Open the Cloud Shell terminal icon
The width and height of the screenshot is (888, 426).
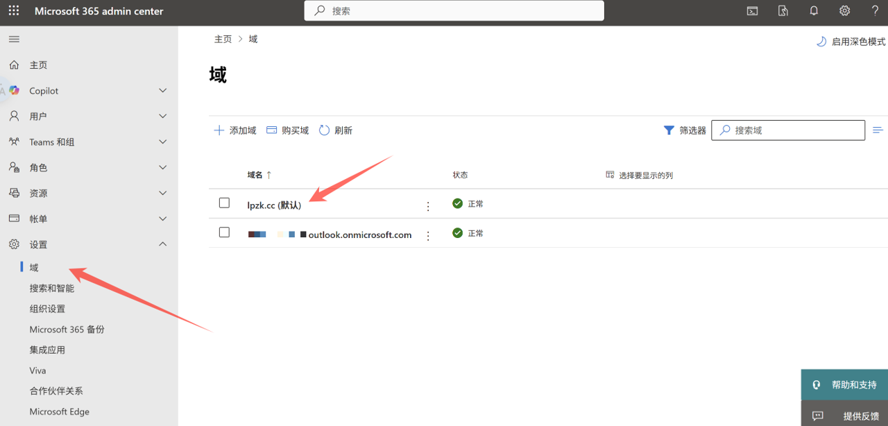coord(752,11)
